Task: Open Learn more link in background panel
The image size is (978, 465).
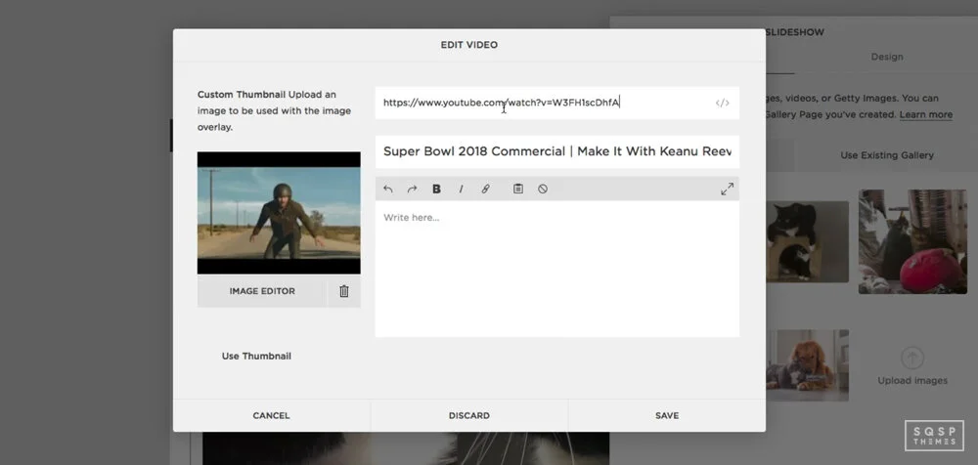Action: (925, 114)
